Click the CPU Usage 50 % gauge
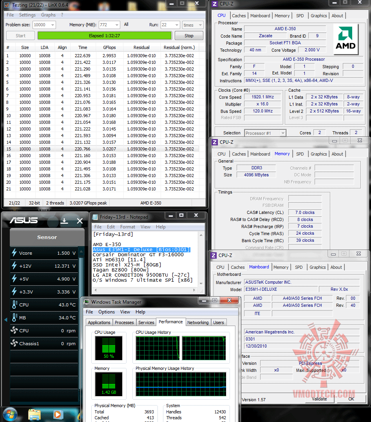Screen dimensions: 371x422 [x=109, y=348]
